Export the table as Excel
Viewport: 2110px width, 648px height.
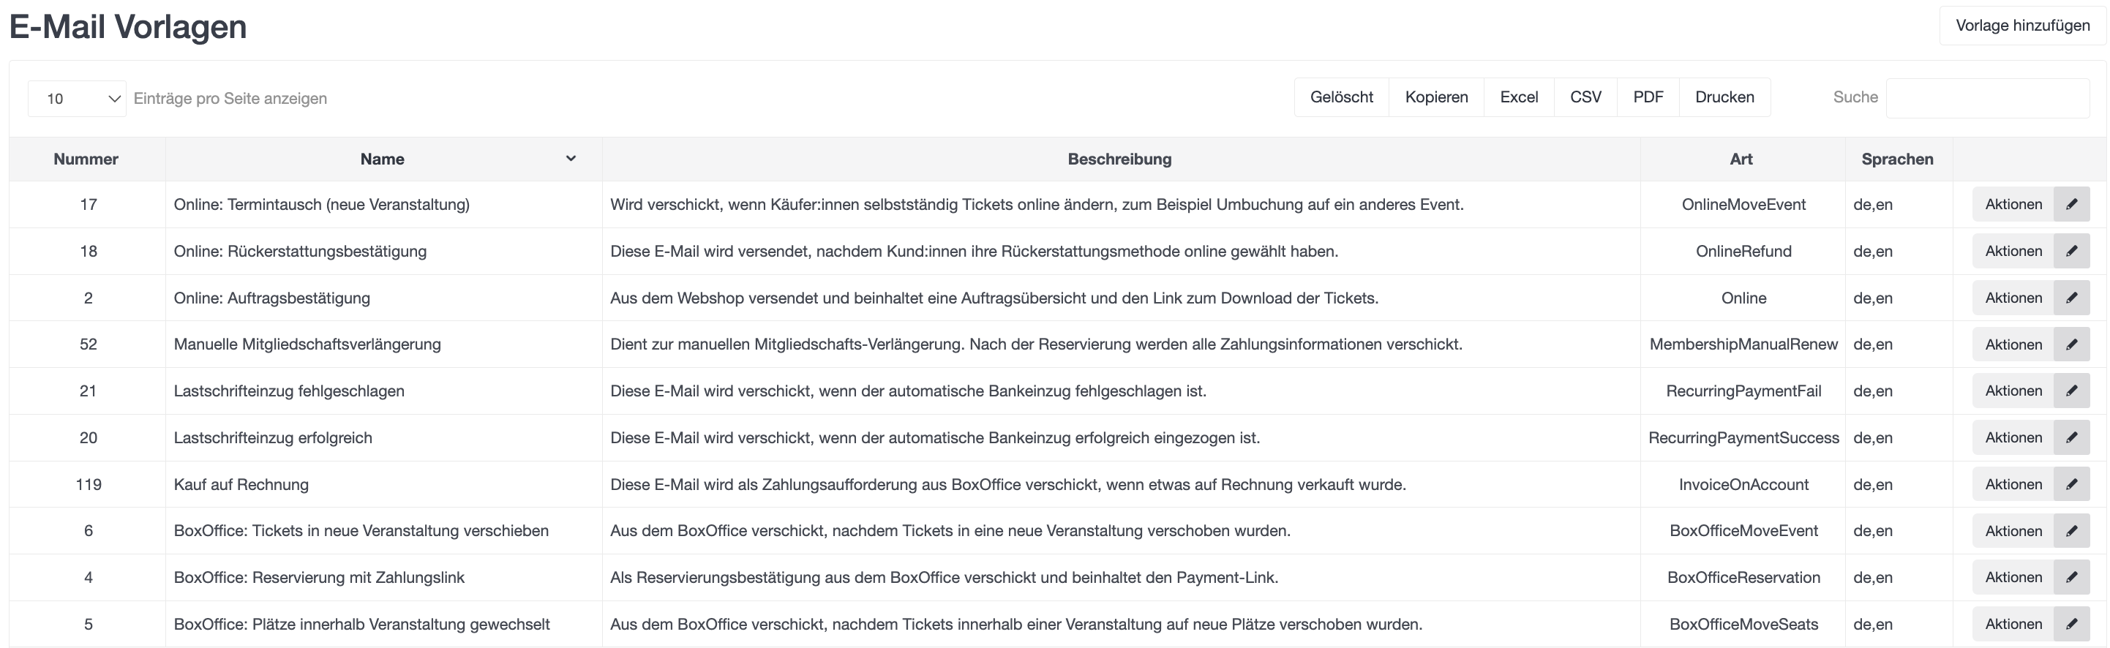(x=1519, y=97)
